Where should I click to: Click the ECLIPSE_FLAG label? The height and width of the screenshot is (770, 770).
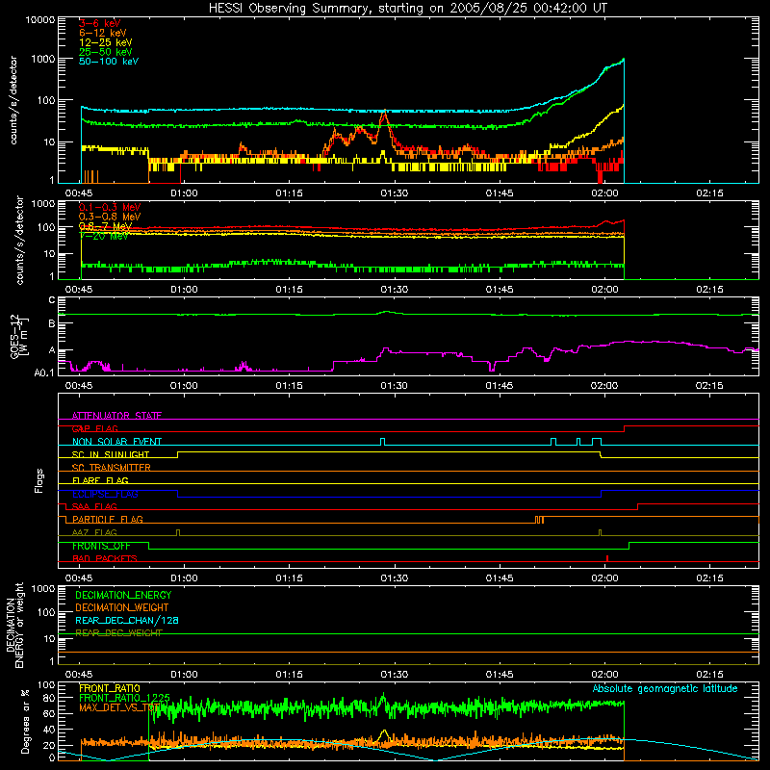(105, 494)
